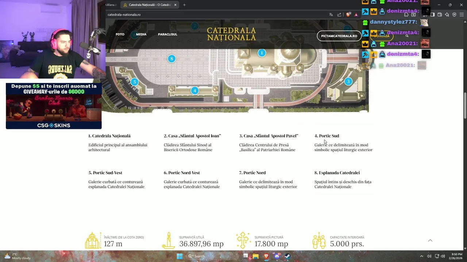Open Steam from taskbar
467x262 pixels.
287,256
